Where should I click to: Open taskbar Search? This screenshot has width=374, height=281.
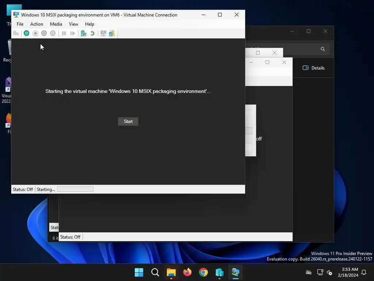click(x=155, y=272)
